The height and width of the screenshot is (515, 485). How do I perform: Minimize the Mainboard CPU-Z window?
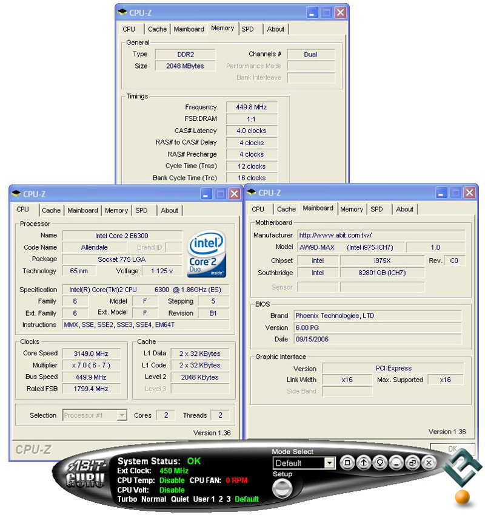pos(441,193)
